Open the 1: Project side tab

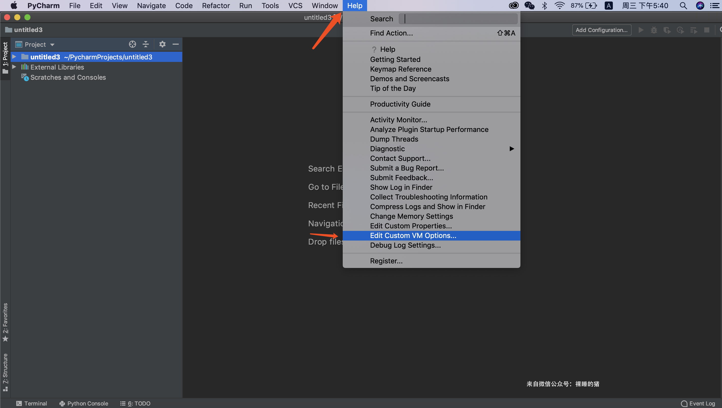[5, 58]
